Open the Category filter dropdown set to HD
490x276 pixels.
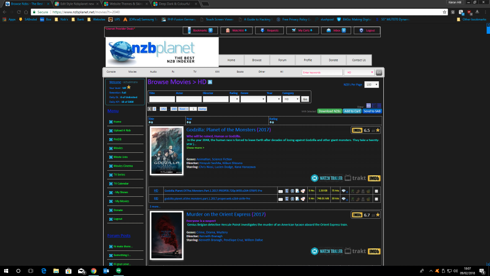[x=291, y=99]
